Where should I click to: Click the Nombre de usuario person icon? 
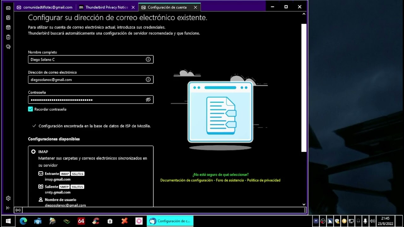(41, 200)
